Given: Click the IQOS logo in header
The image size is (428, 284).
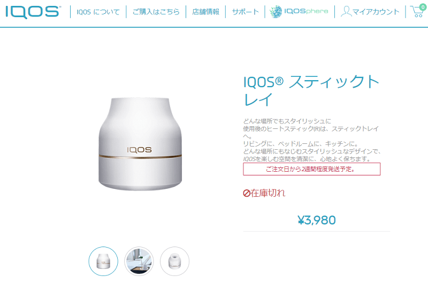Looking at the screenshot, I should coord(33,12).
